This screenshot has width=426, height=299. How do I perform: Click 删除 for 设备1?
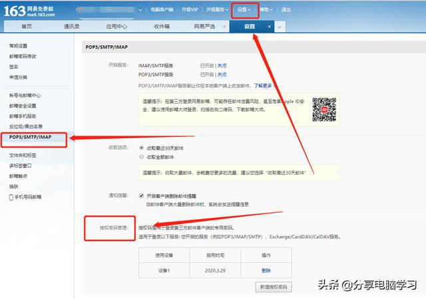point(266,270)
